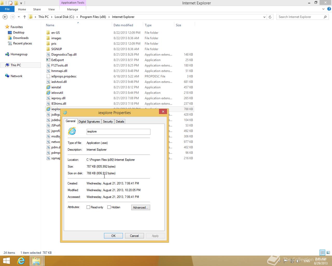Click the Forward navigation arrow
The image size is (332, 266).
(x=12, y=17)
